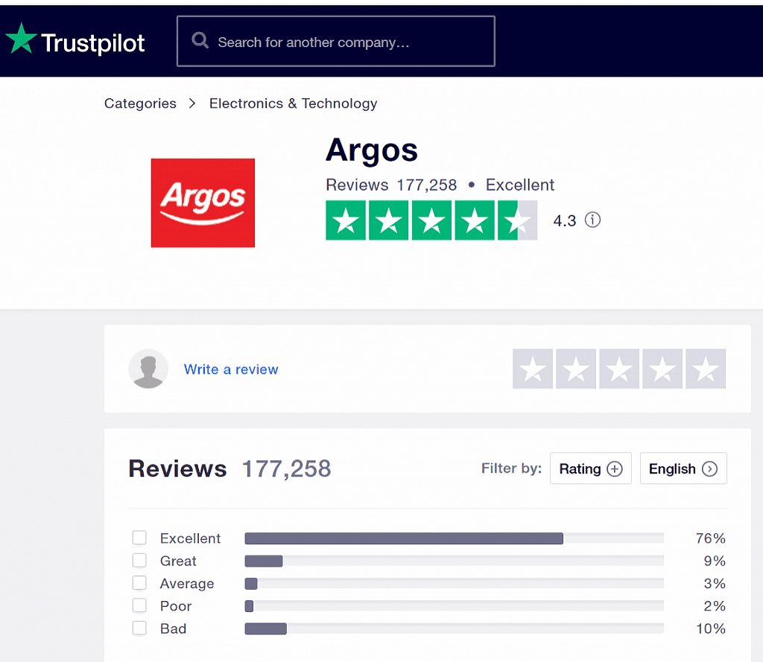Click the user avatar next to Write a review
The image size is (763, 662).
148,369
